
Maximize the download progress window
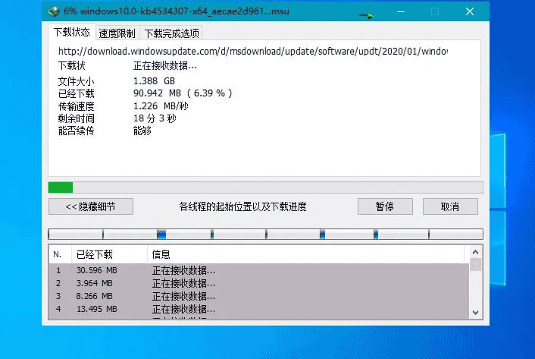(x=435, y=12)
